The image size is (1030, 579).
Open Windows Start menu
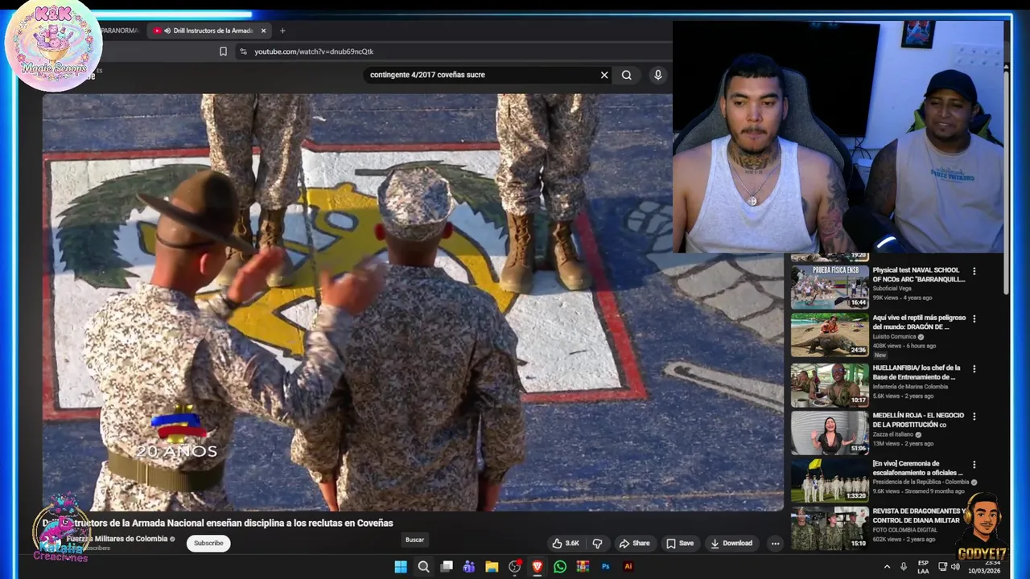pyautogui.click(x=401, y=567)
